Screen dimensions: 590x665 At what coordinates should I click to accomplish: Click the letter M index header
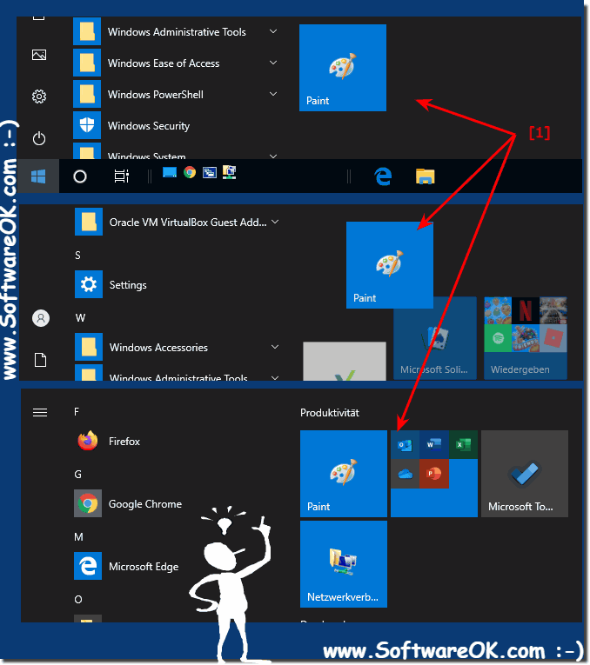[x=79, y=537]
